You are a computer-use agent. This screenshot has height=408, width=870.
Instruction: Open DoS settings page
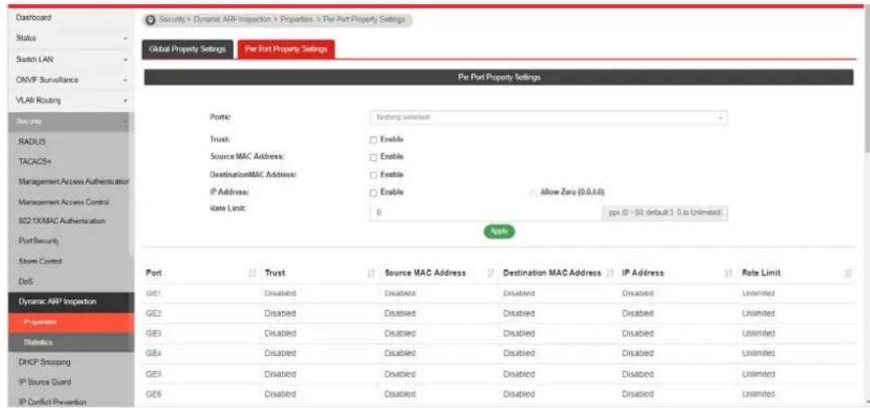(24, 281)
